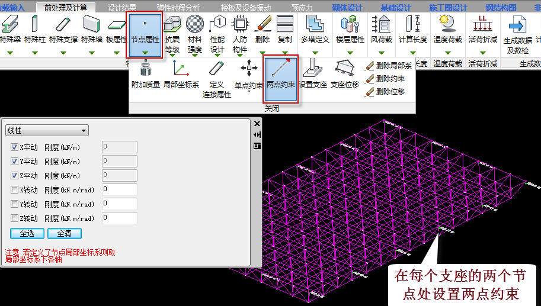
Task: Click 删除局部系 delete local system
Action: click(389, 66)
